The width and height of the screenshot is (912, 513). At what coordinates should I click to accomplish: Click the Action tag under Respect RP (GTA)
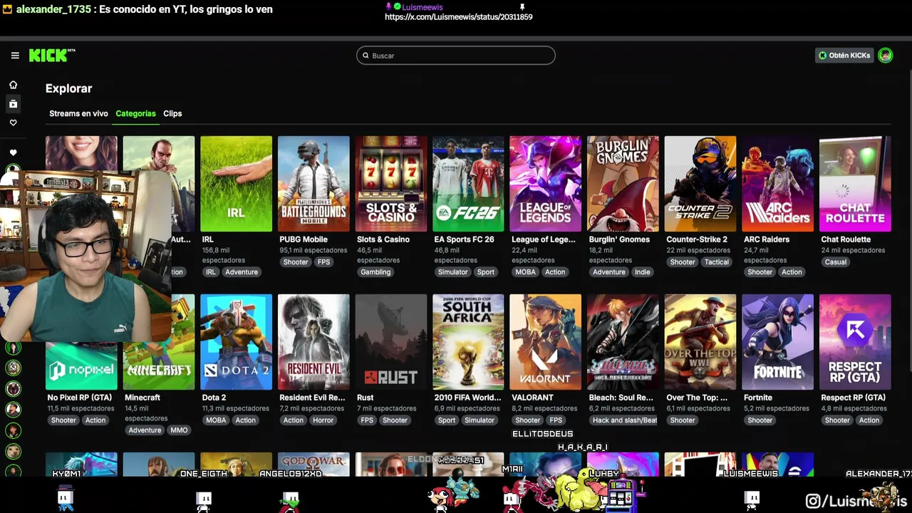pyautogui.click(x=869, y=420)
